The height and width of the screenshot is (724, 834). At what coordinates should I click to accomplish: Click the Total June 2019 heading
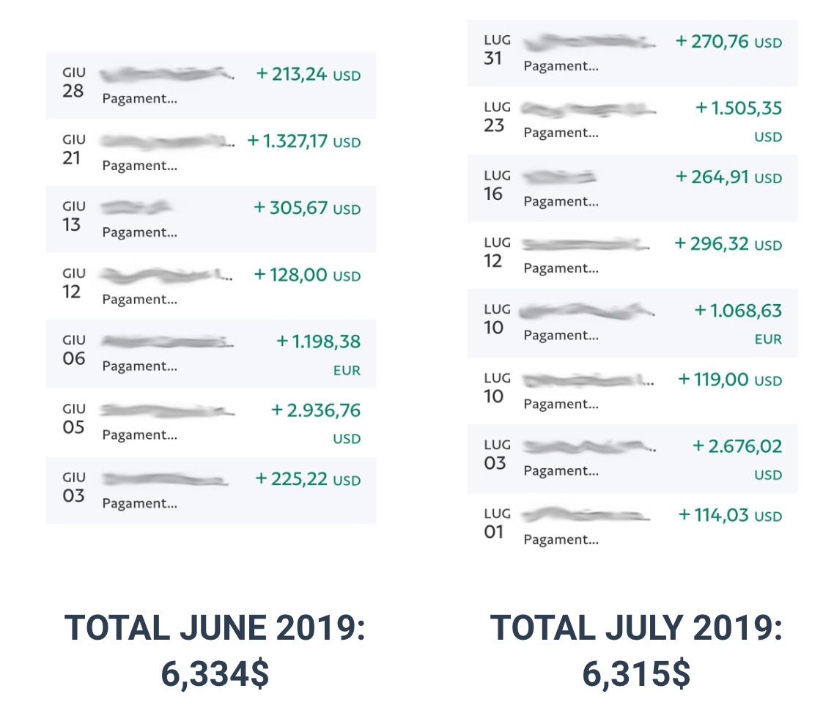coord(215,629)
